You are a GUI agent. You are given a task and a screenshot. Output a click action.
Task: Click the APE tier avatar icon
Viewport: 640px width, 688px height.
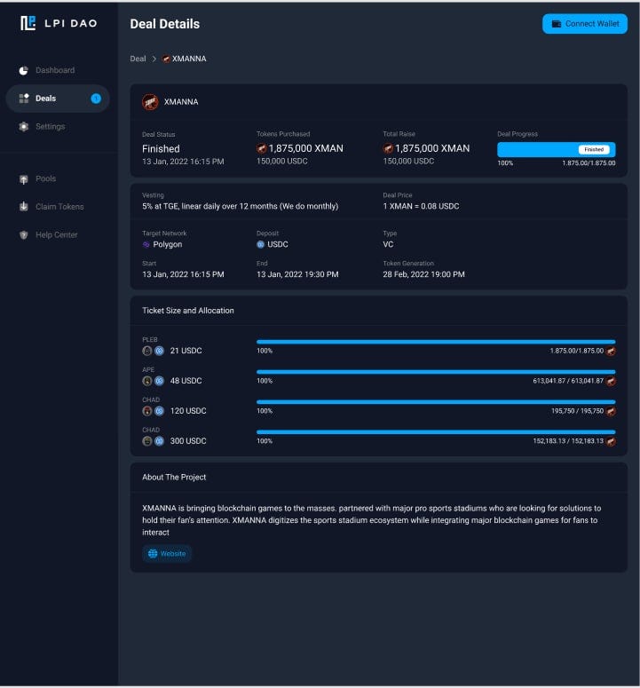(147, 381)
